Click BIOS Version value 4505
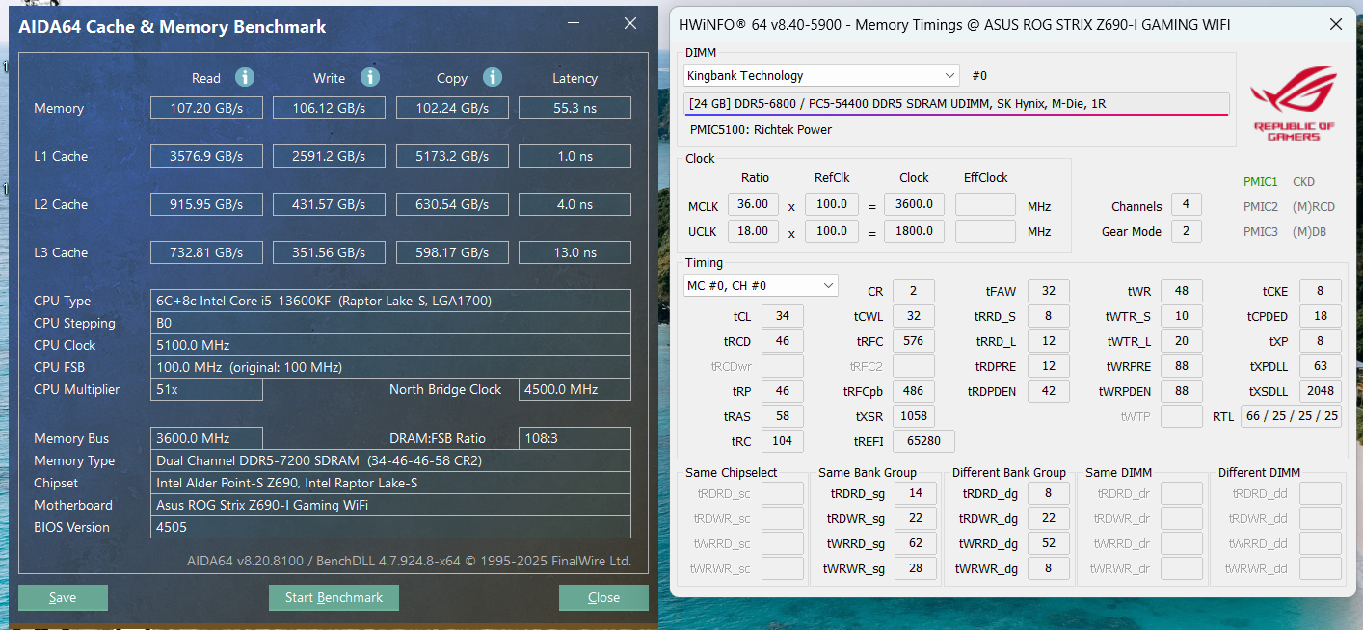Viewport: 1363px width, 630px height. (x=390, y=527)
